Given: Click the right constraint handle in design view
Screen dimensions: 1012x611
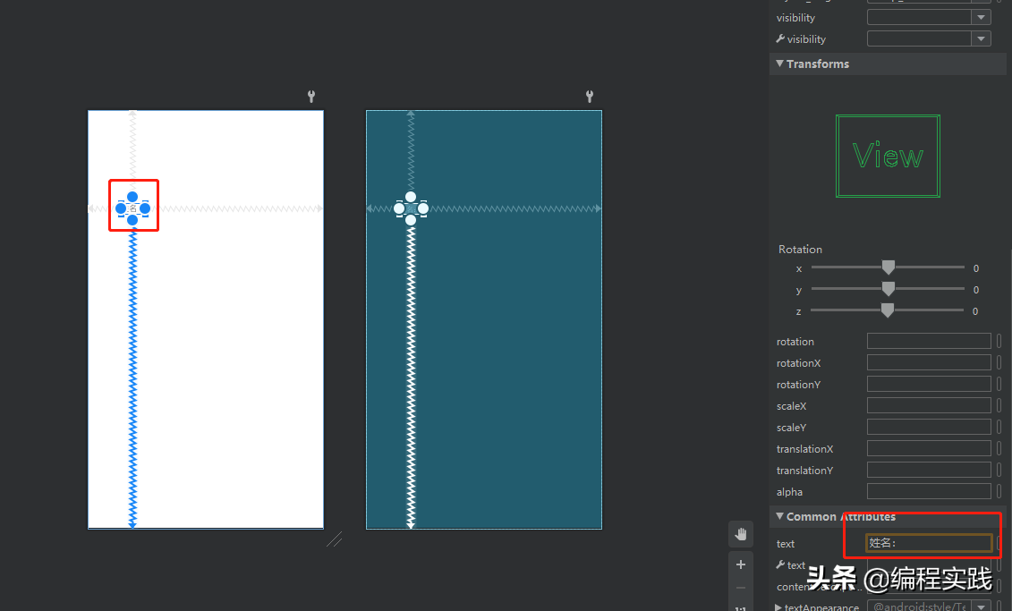Looking at the screenshot, I should [x=145, y=208].
